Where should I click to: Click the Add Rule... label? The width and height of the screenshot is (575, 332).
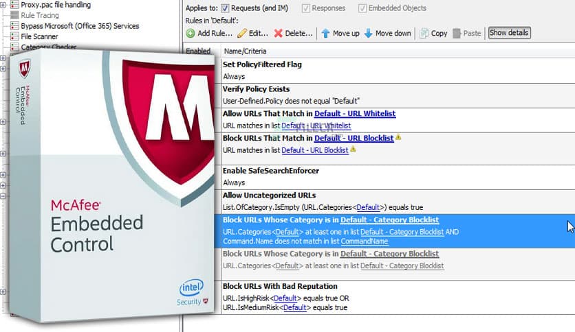coord(215,34)
